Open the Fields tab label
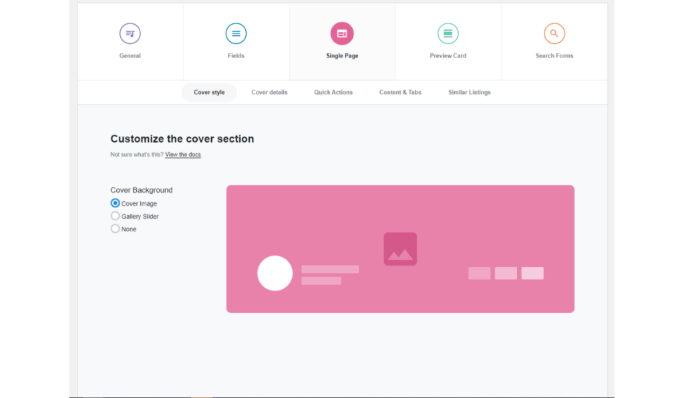The width and height of the screenshot is (684, 398). tap(236, 56)
